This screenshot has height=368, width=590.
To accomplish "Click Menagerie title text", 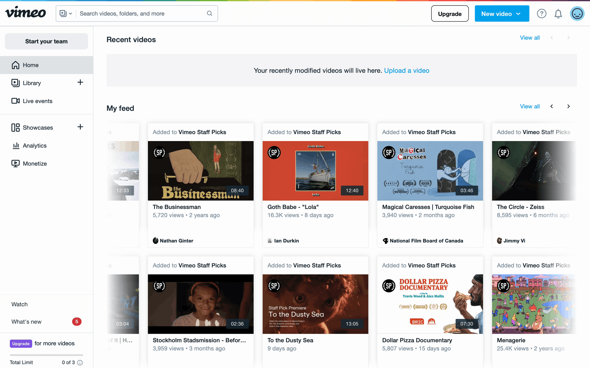I will [x=511, y=340].
